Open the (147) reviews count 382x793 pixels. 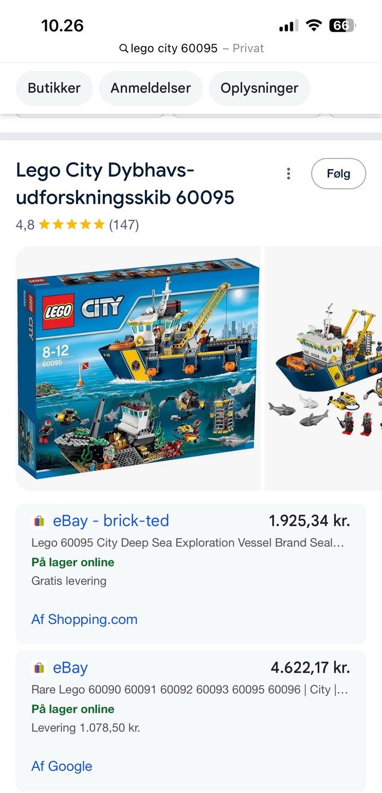[x=124, y=225]
